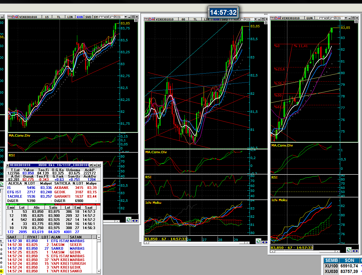Click the TL currency button in the 60-minute chart
The width and height of the screenshot is (362, 275).
[195, 19]
